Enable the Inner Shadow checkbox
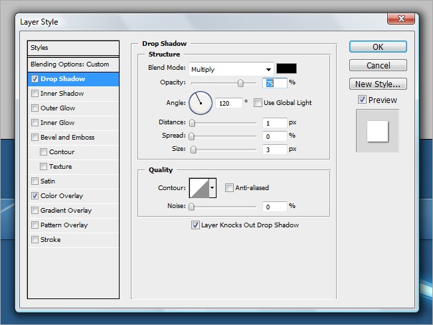Image resolution: width=433 pixels, height=325 pixels. tap(35, 94)
